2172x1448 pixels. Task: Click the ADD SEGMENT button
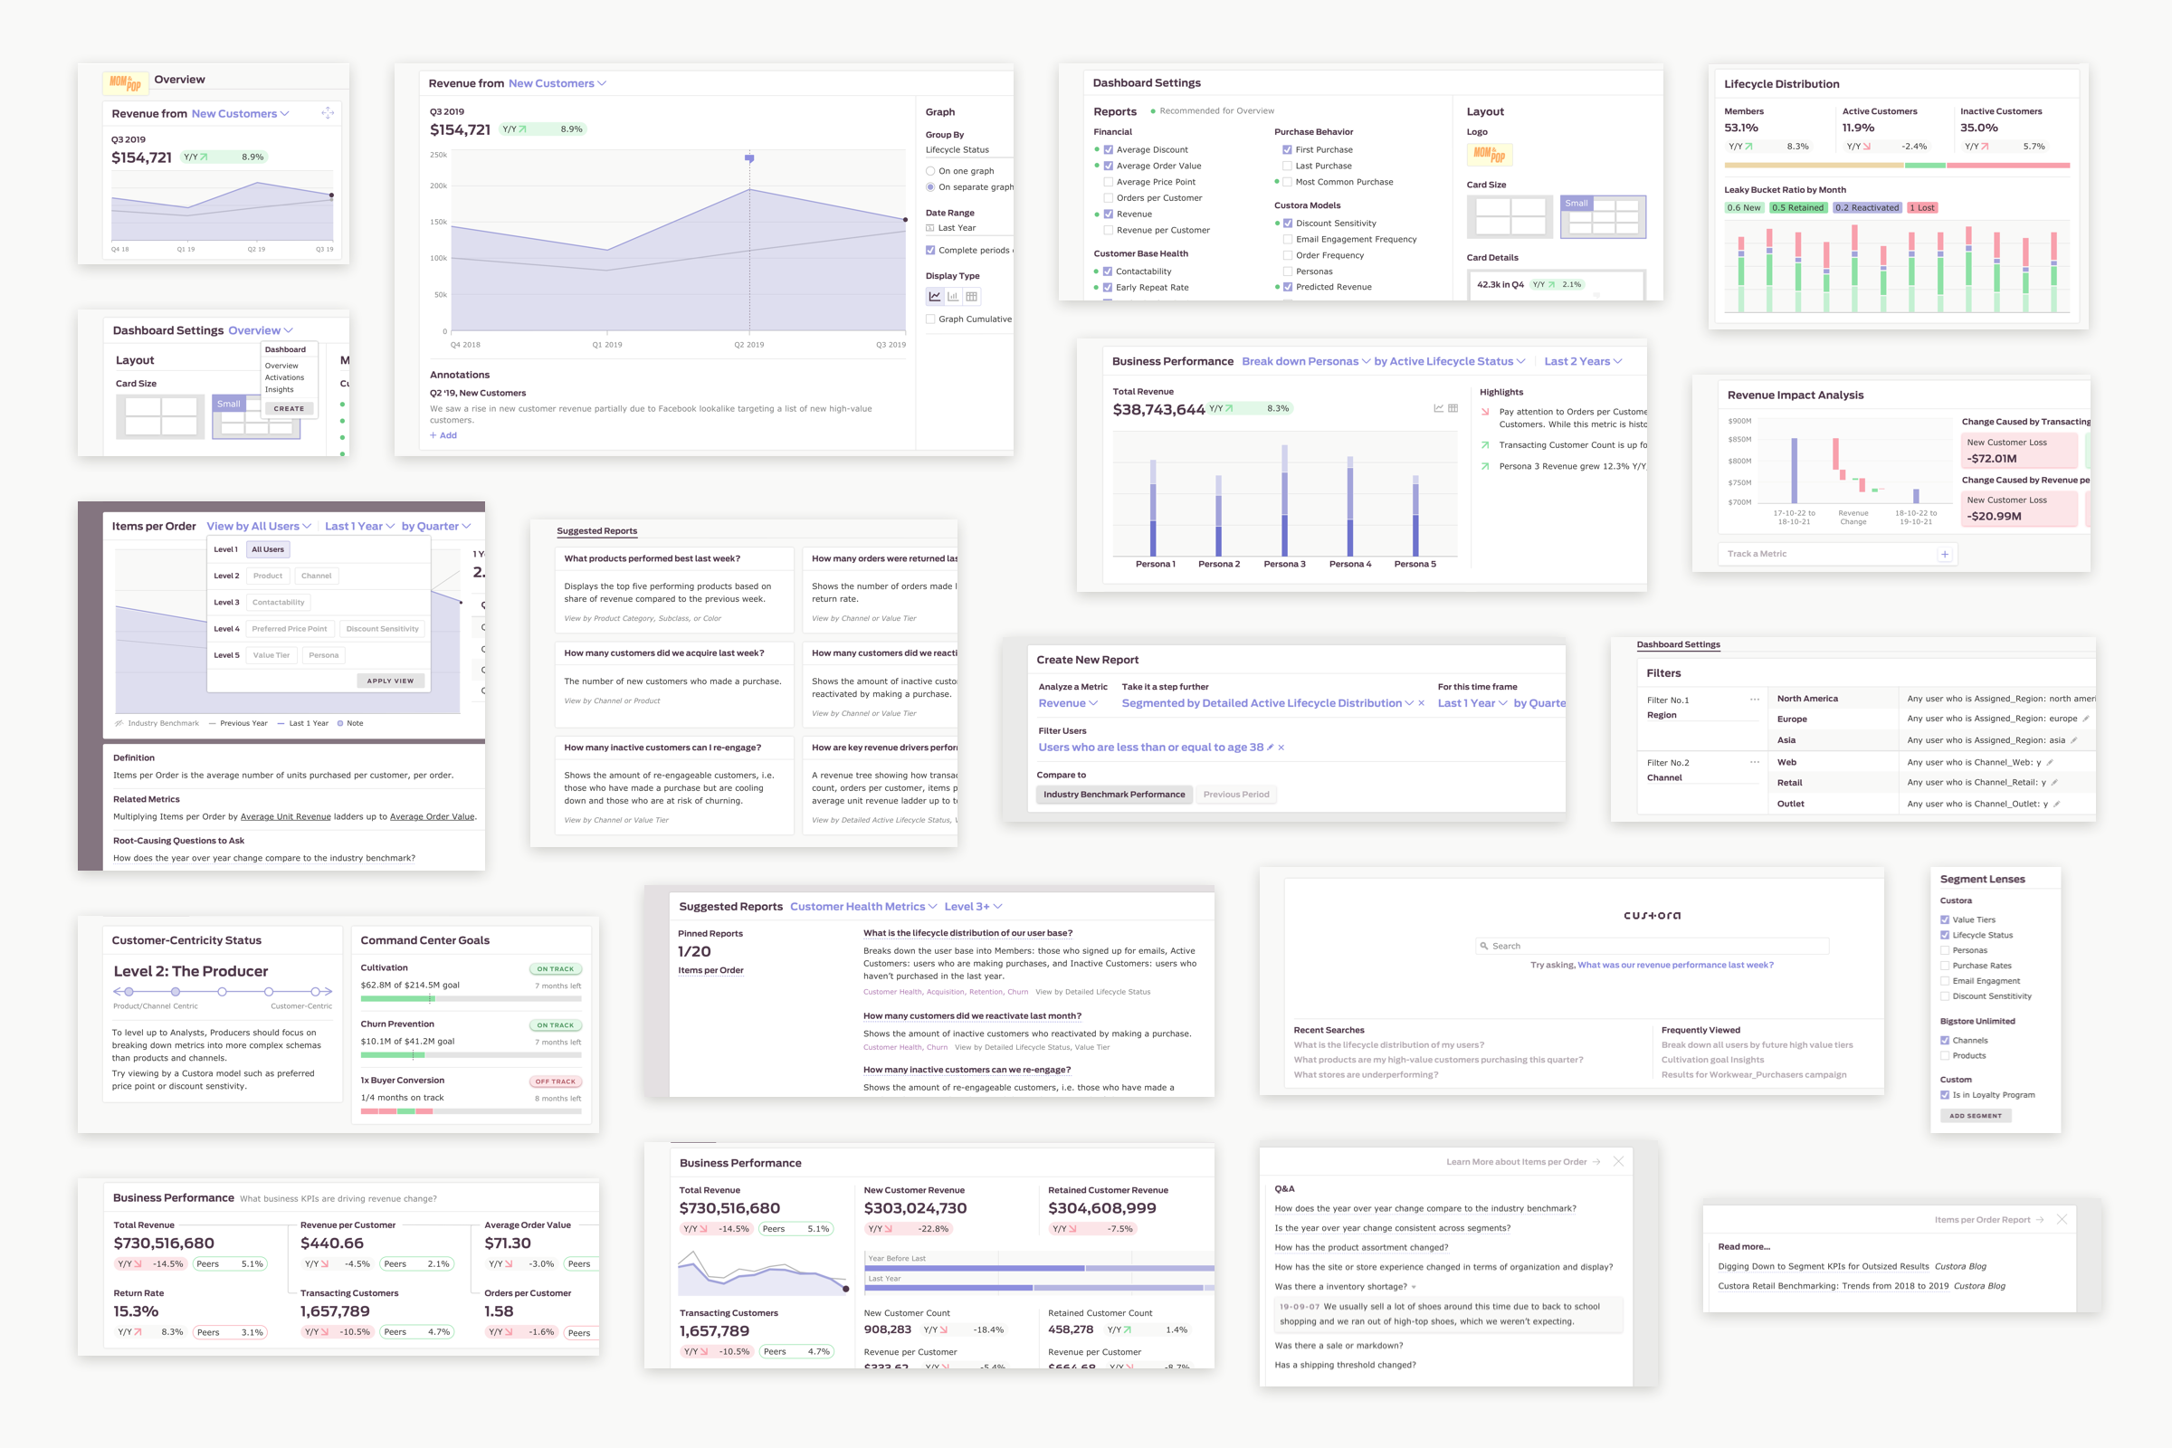click(x=1976, y=1116)
